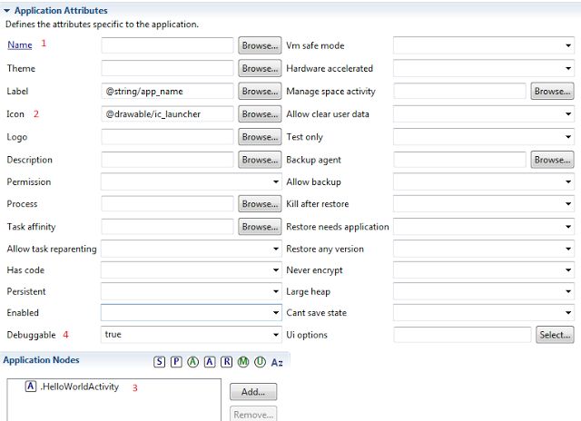Screen dimensions: 581x421
Task: Click into the Label field containing @string/app_name
Action: (167, 91)
